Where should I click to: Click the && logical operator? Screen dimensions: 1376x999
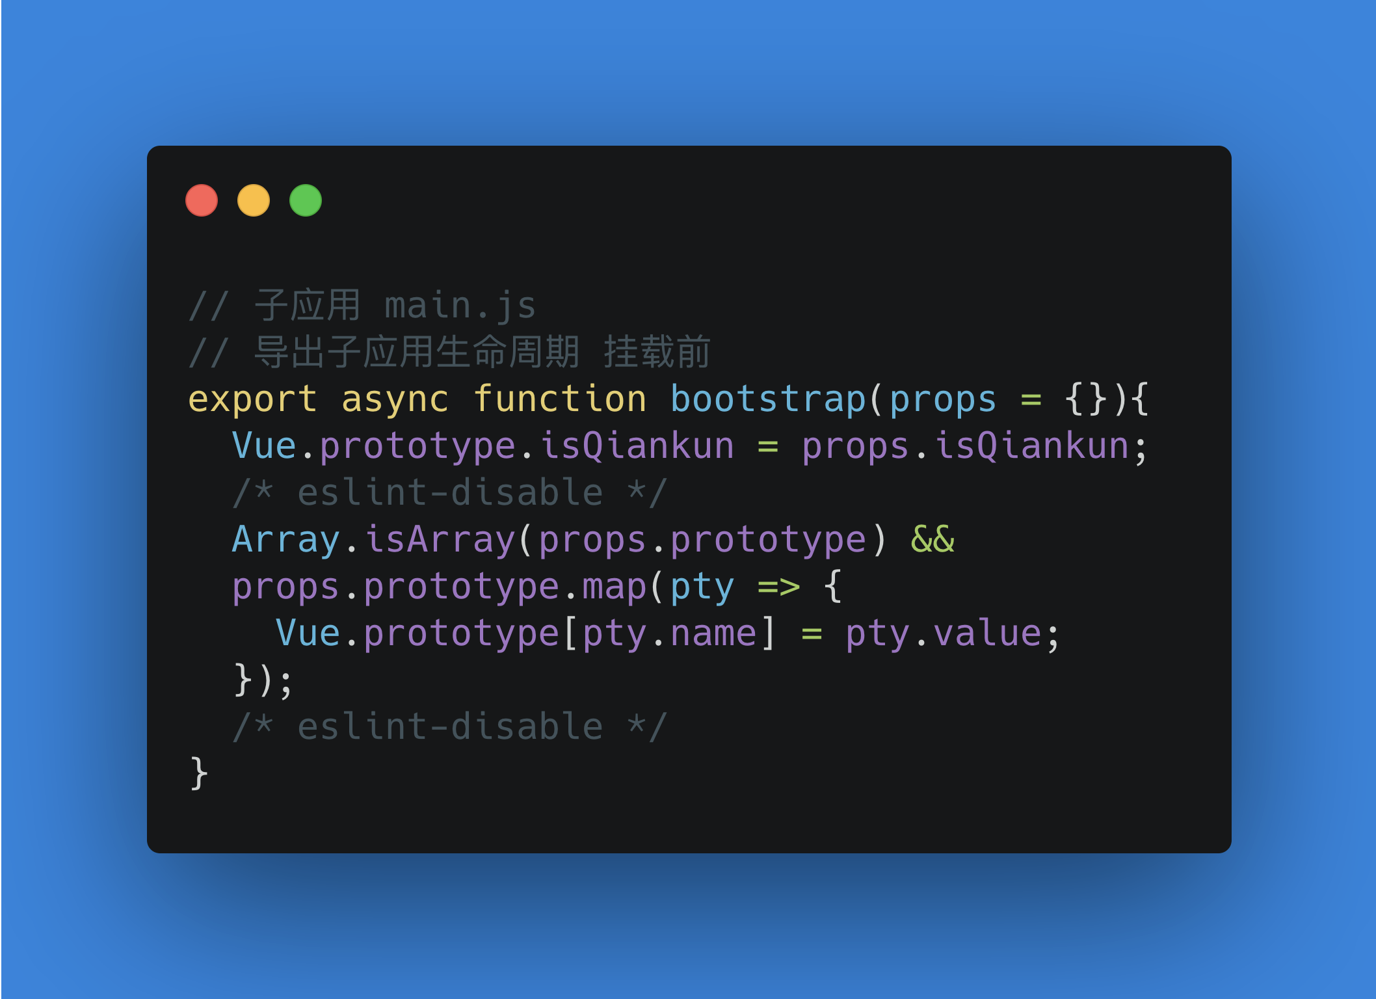(x=933, y=539)
